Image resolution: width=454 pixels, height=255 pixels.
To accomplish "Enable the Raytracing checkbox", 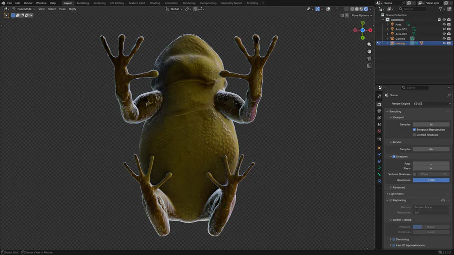I will click(x=391, y=200).
